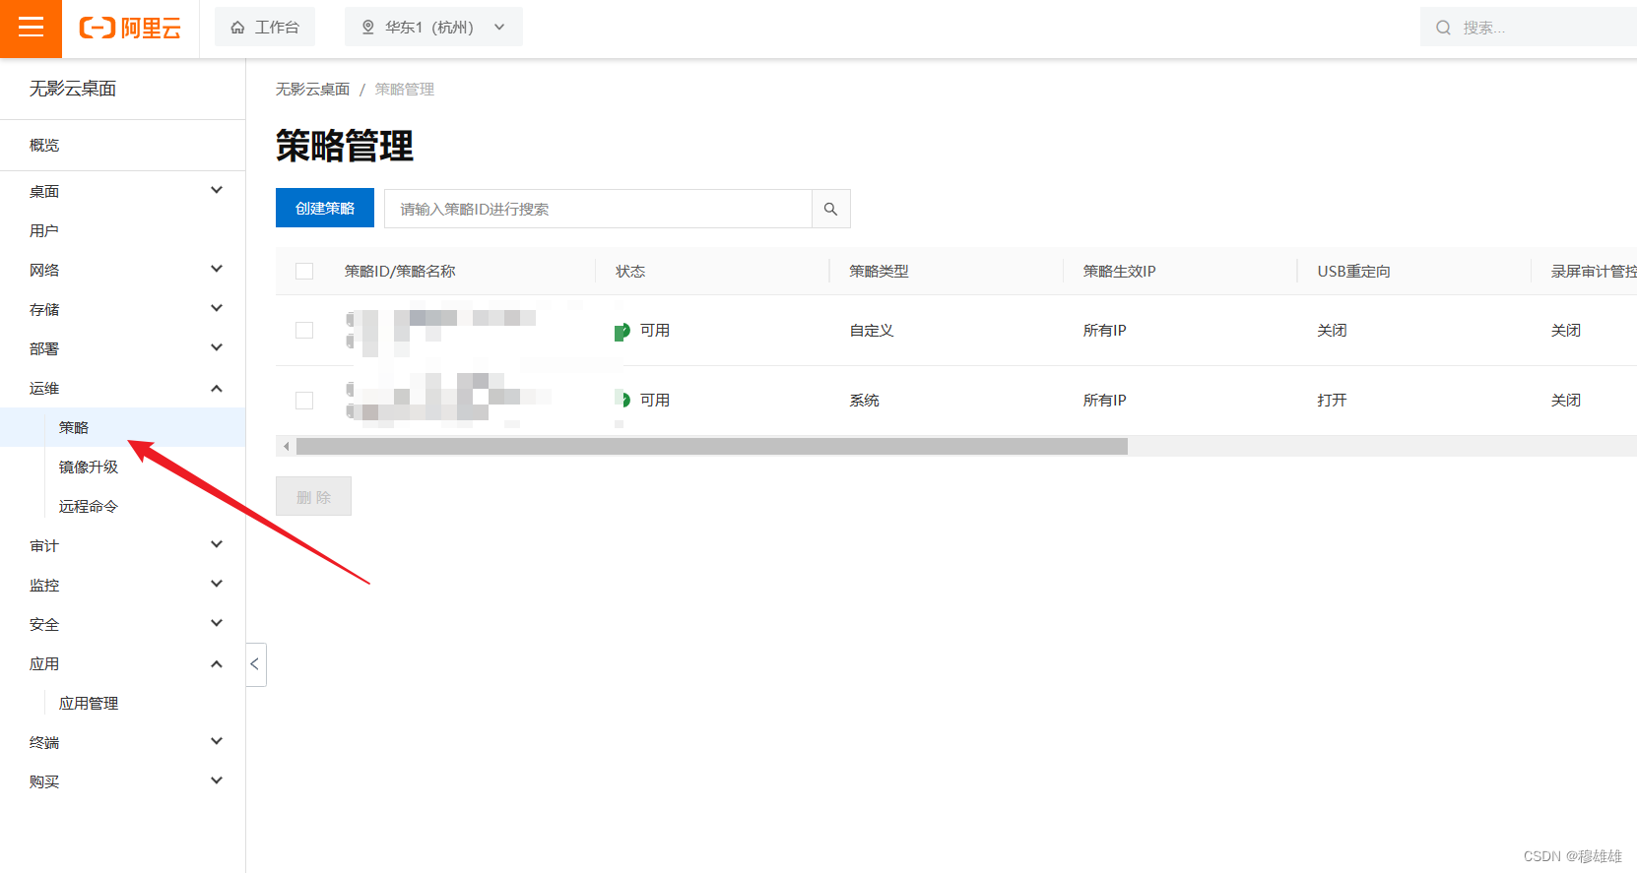The image size is (1637, 873).
Task: Expand the 购买 sidebar section
Action: pos(217,780)
